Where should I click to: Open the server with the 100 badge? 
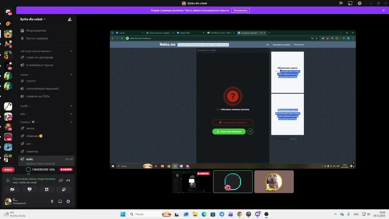coord(8,137)
